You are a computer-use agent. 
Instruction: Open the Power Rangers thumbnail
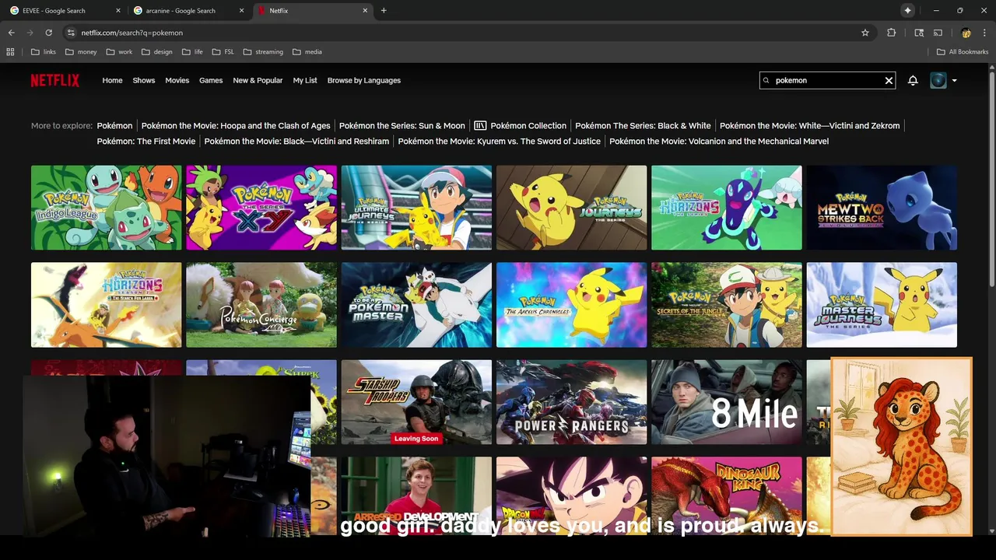pos(571,402)
